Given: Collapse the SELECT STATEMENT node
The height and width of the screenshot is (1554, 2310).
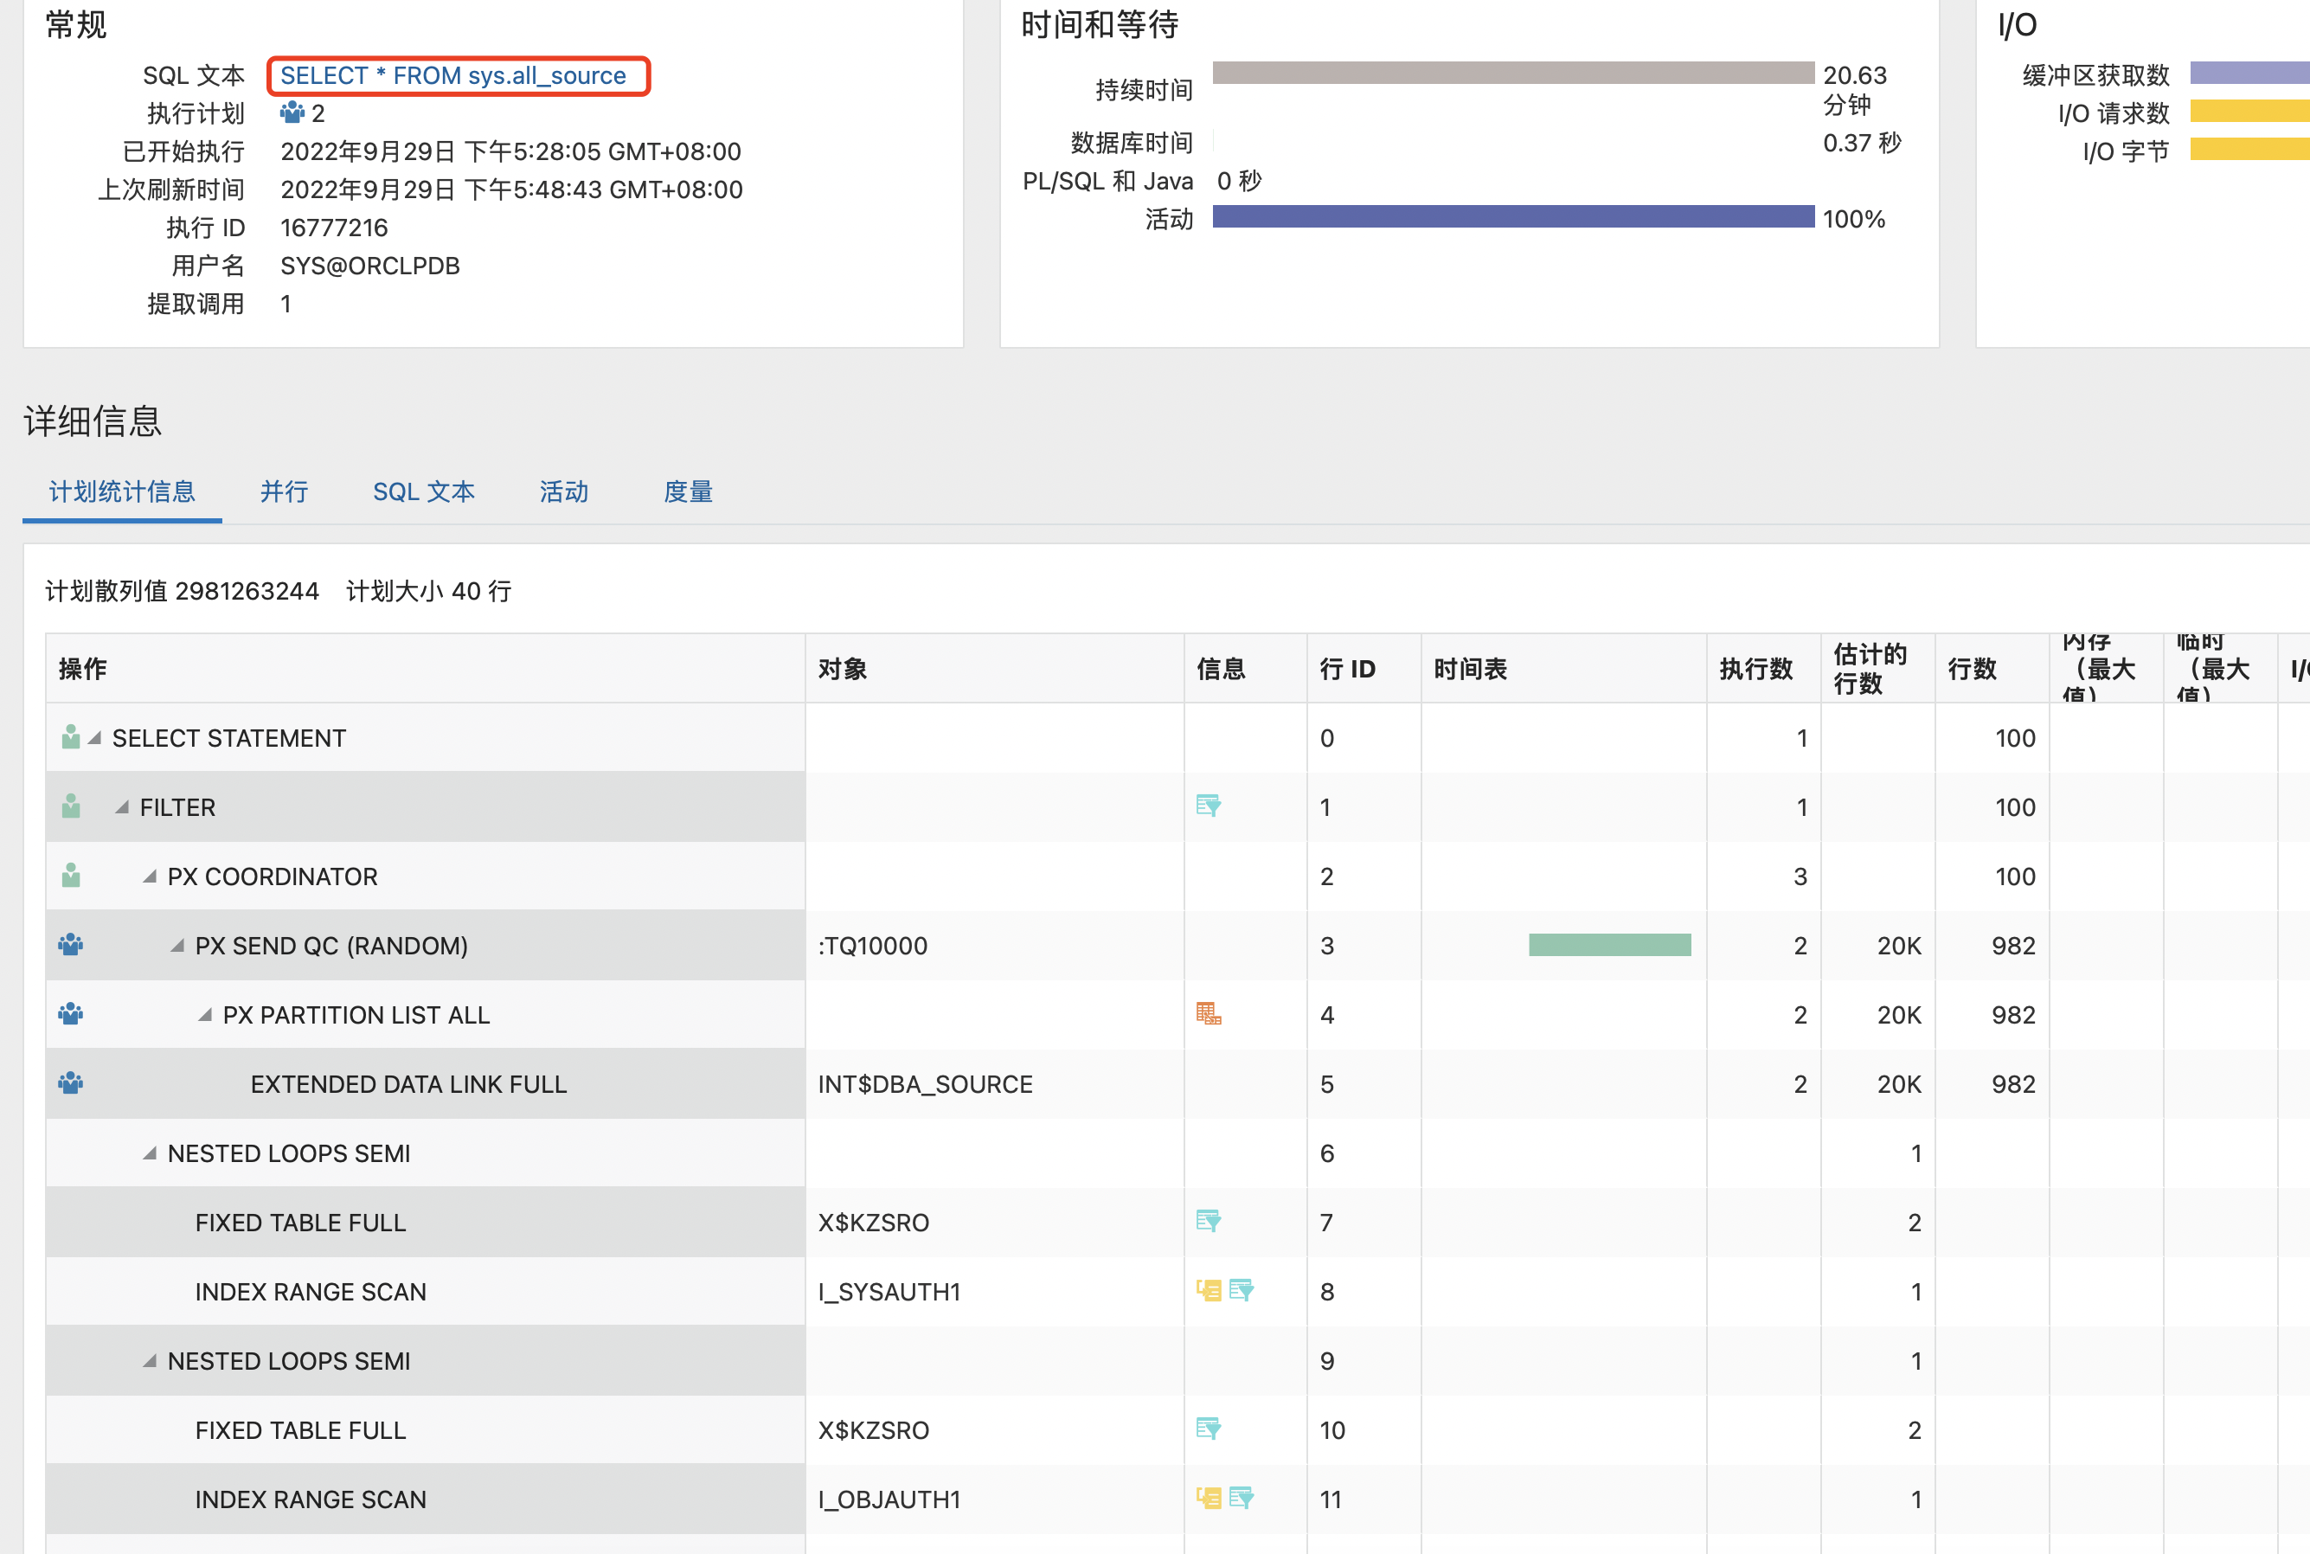Looking at the screenshot, I should click(95, 738).
